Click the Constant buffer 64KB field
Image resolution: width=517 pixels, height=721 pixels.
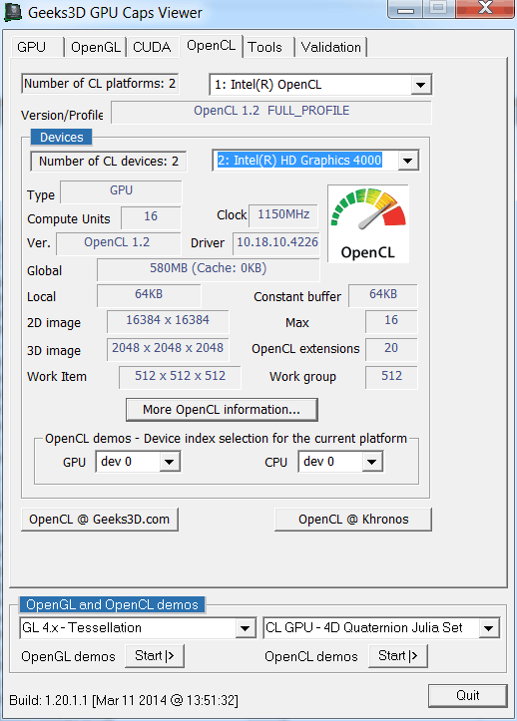point(383,295)
